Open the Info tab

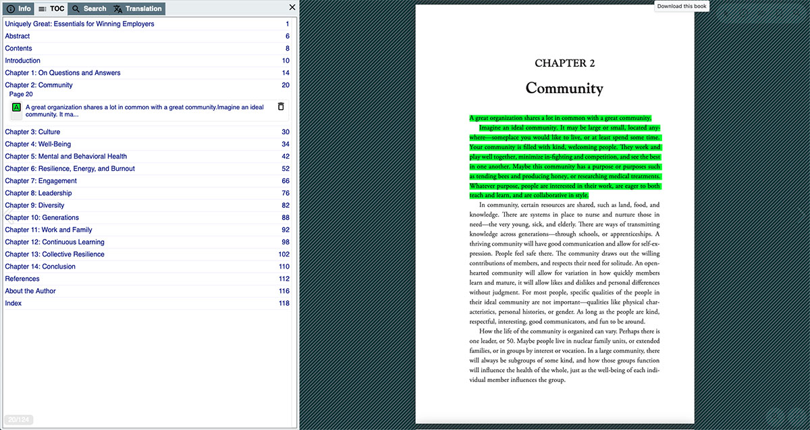pos(18,9)
